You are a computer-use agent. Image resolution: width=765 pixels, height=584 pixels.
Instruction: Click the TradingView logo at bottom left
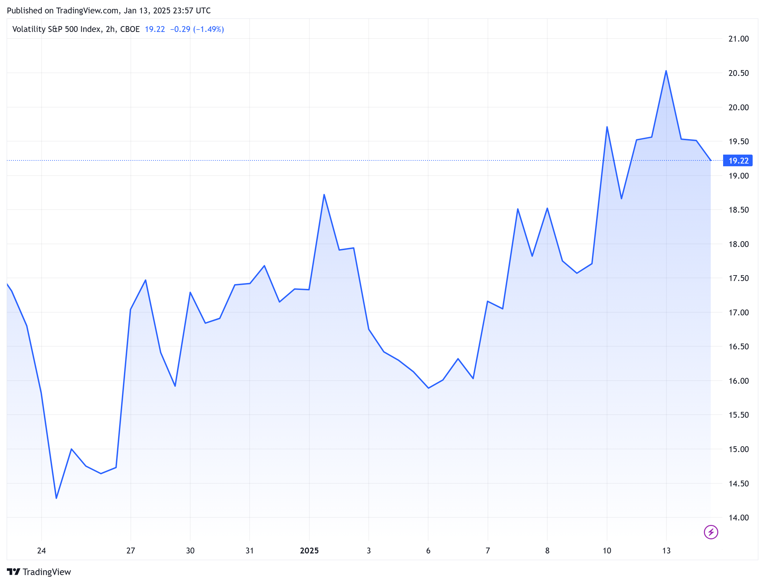pyautogui.click(x=39, y=572)
